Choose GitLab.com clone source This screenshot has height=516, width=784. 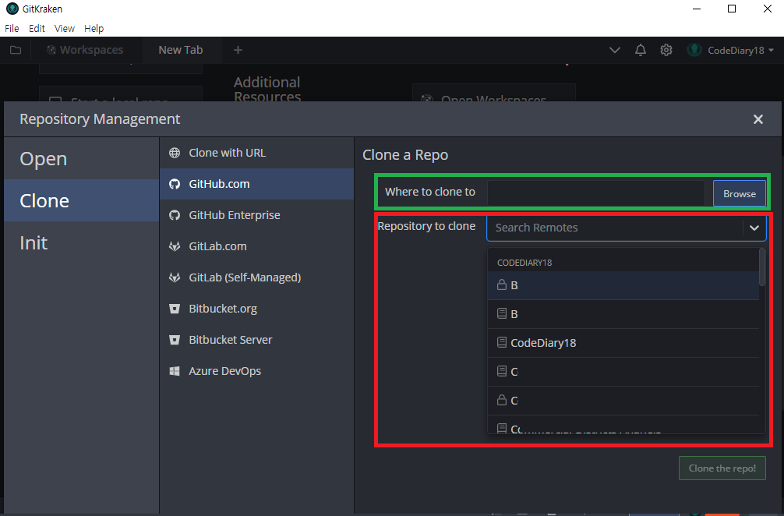[256, 246]
